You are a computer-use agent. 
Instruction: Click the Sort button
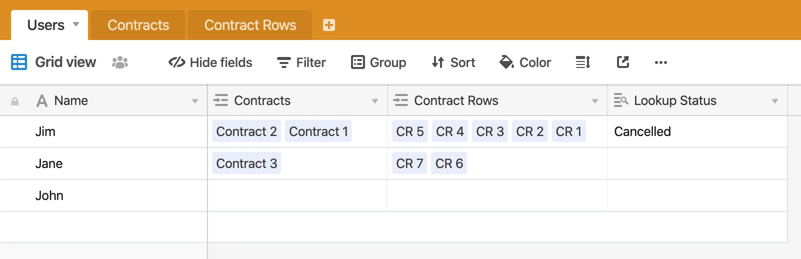point(453,62)
